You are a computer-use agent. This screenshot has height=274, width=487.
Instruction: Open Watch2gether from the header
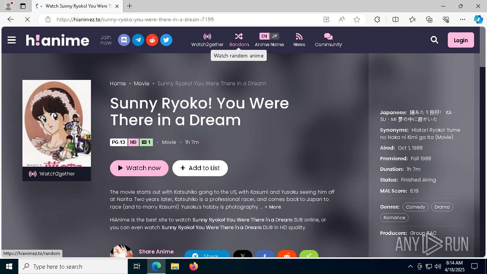[x=207, y=40]
